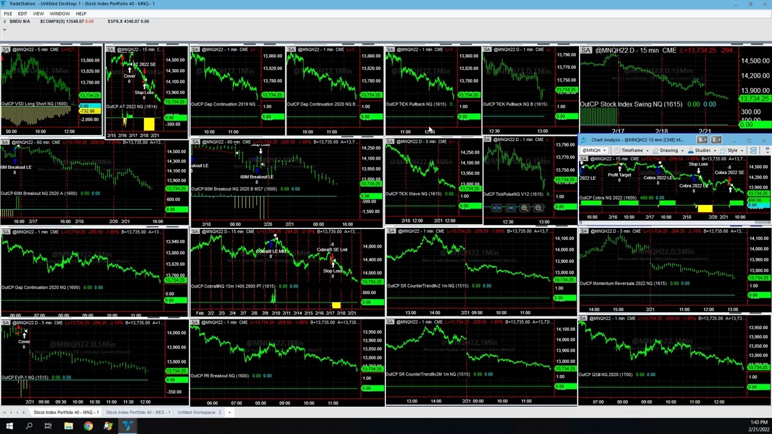Jump to last workspace tab arrow
The height and width of the screenshot is (434, 772).
(24, 412)
